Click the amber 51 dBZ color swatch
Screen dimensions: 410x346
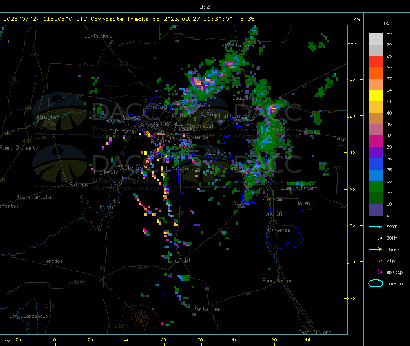(x=375, y=107)
